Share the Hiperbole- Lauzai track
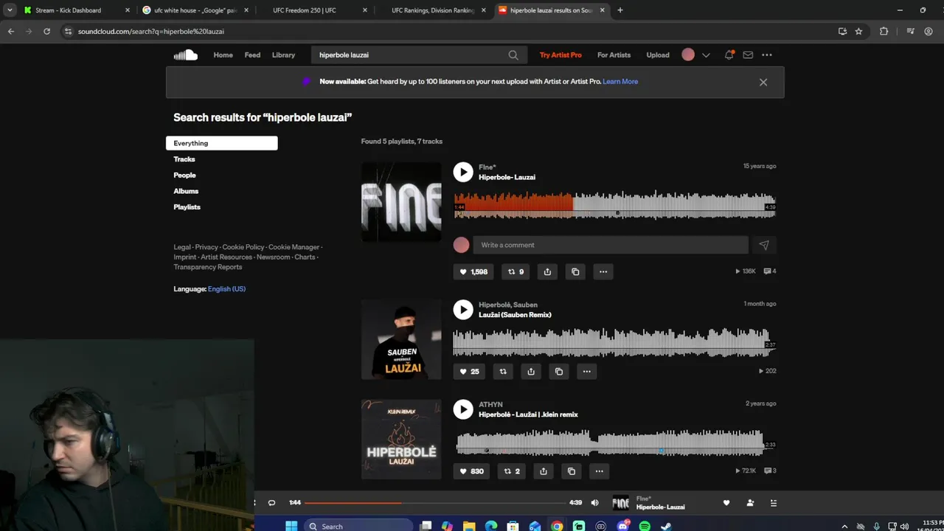 [x=547, y=271]
